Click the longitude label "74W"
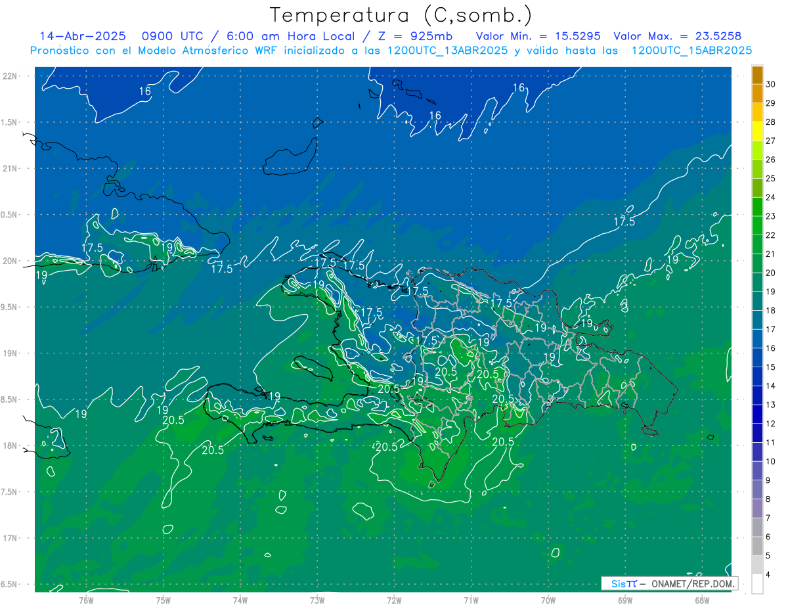 pos(240,600)
